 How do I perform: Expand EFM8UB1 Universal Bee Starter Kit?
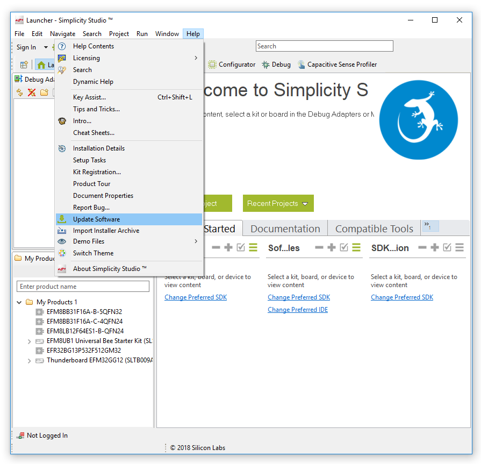29,341
